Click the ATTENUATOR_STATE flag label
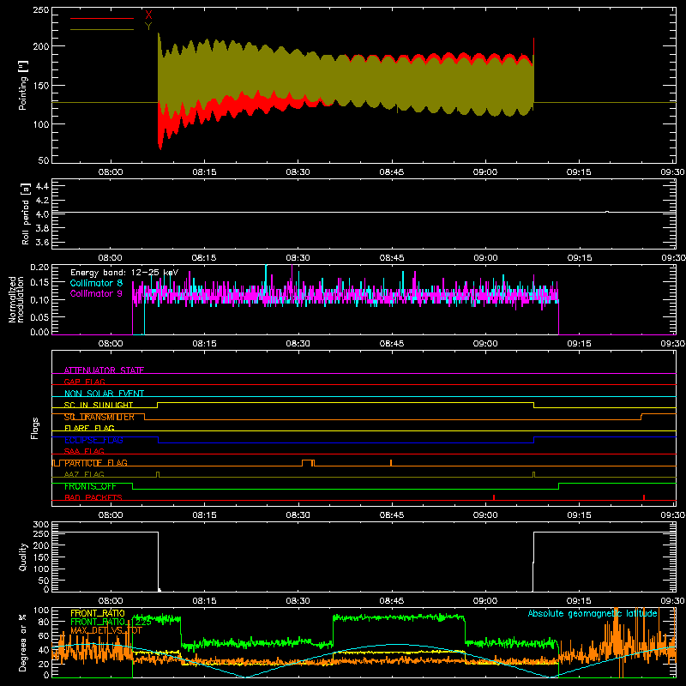686x686 pixels. coord(104,370)
